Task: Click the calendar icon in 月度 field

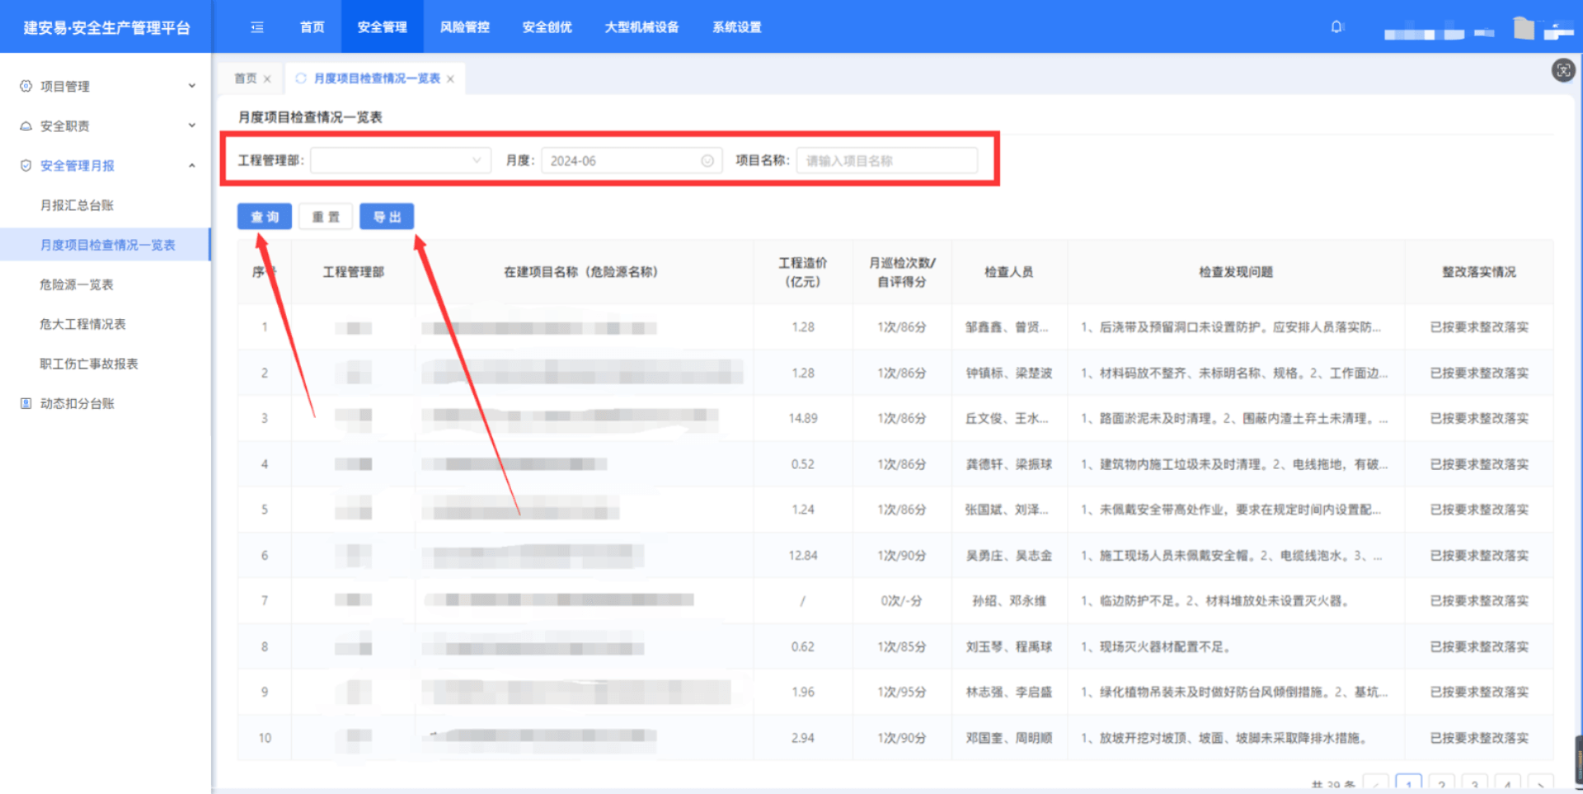Action: 707,161
